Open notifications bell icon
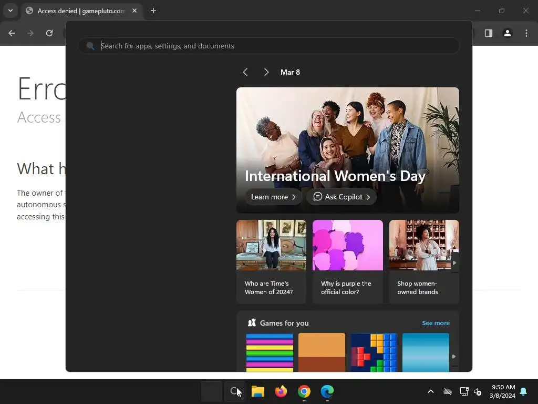 [x=524, y=391]
